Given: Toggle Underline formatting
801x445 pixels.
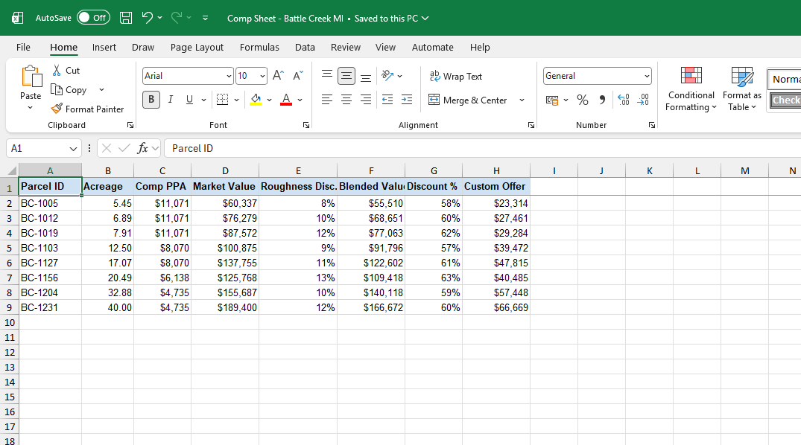Looking at the screenshot, I should click(x=189, y=100).
